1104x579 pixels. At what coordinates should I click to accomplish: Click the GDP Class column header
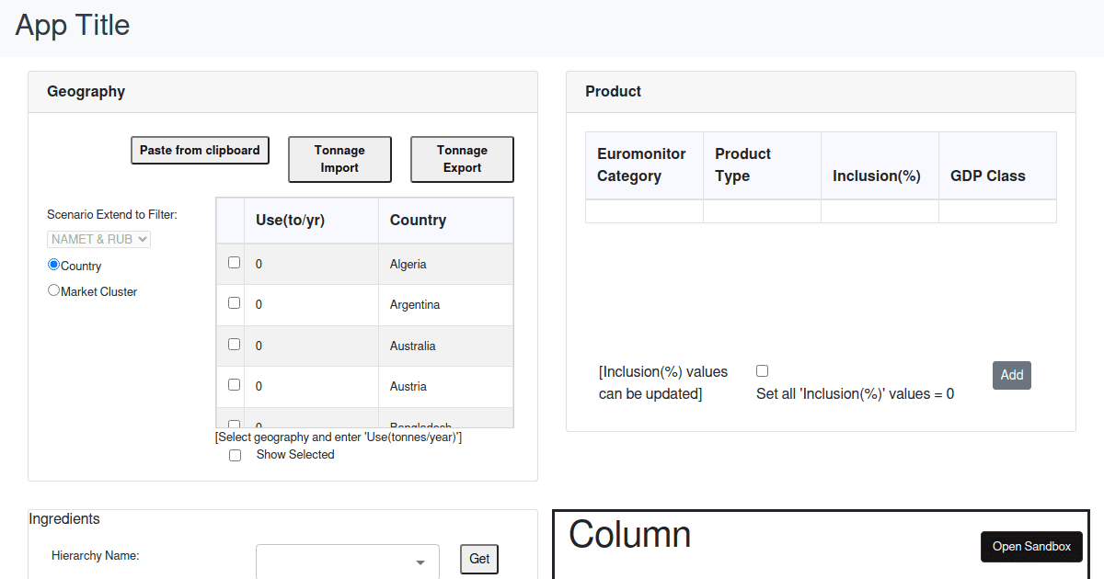pyautogui.click(x=997, y=165)
